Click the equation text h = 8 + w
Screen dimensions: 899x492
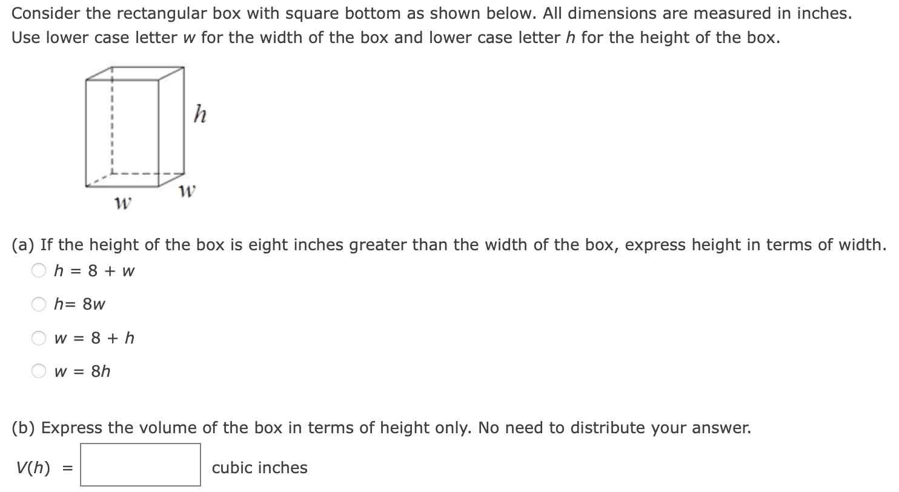click(94, 271)
